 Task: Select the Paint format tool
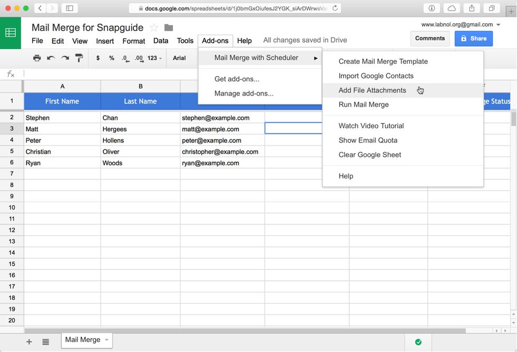80,58
